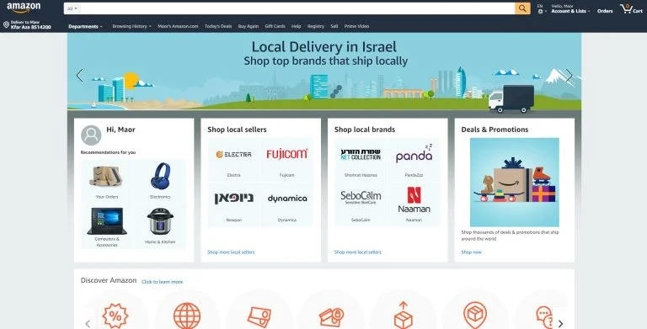Open Gift Cards nav item
Viewport: 647px width, 329px height.
(x=275, y=26)
